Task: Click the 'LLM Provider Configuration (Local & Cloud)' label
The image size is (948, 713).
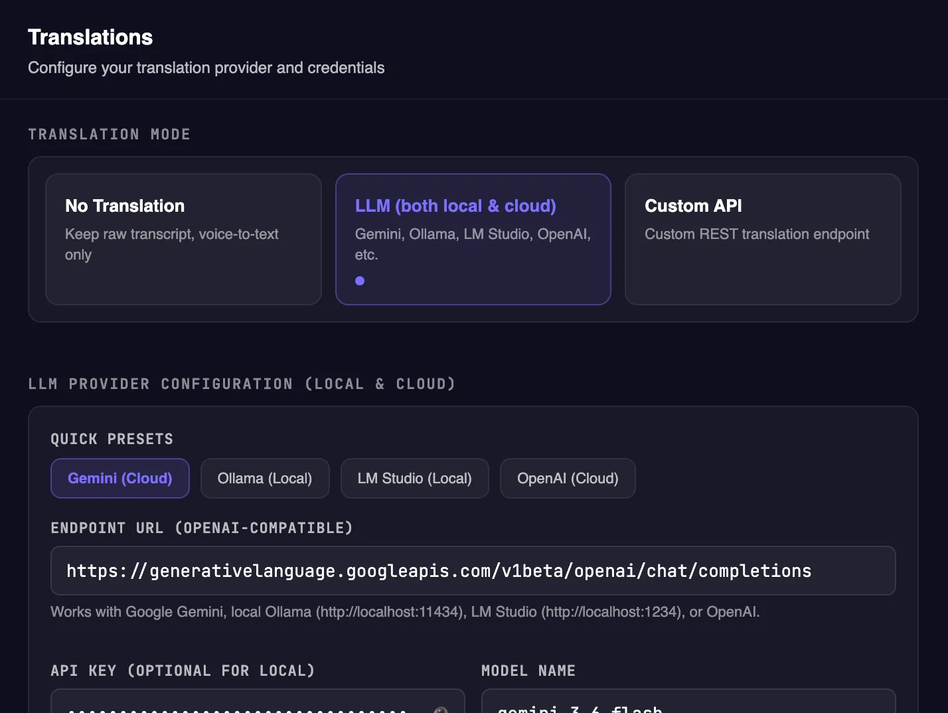Action: [242, 384]
